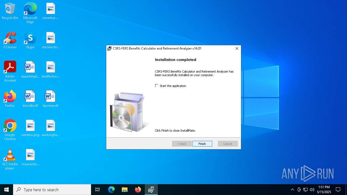
Task: Select the Google Chrome desktop shortcut
Action: 10,130
